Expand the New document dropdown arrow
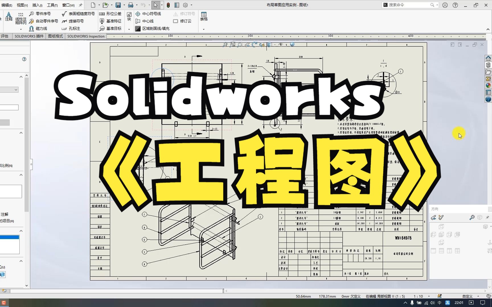The height and width of the screenshot is (307, 492). (x=99, y=5)
